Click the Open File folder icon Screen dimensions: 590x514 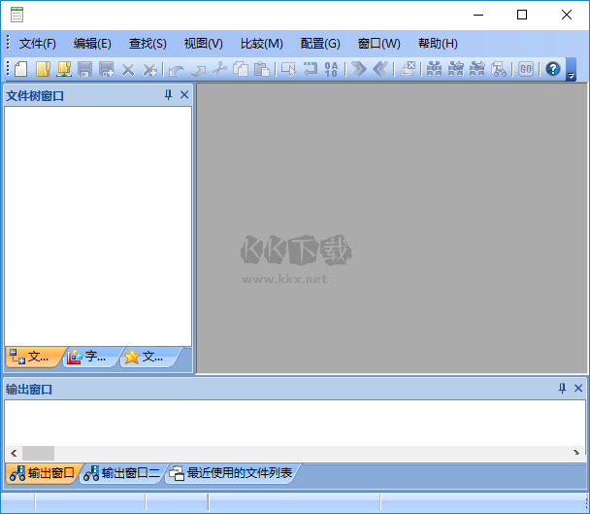[43, 69]
